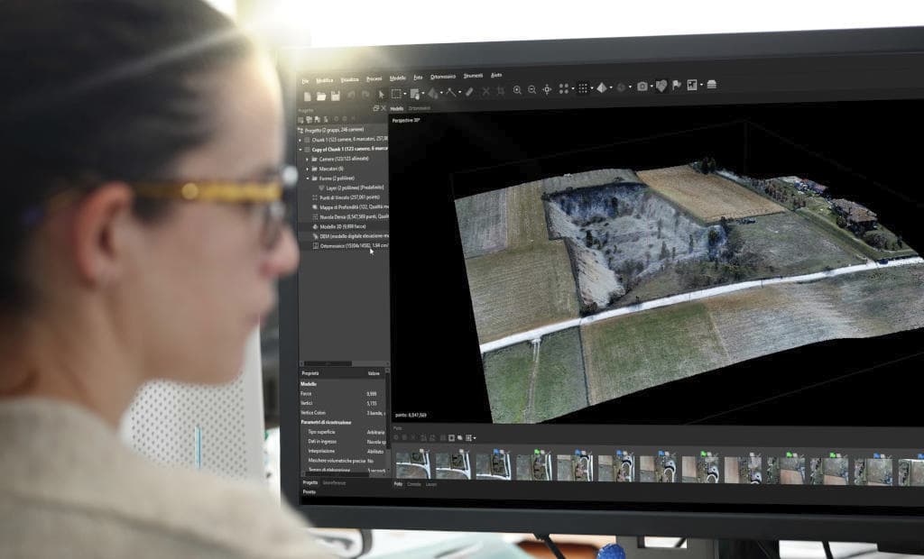This screenshot has height=559, width=924.
Task: Close the workspace panel with its X icon
Action: 383,108
